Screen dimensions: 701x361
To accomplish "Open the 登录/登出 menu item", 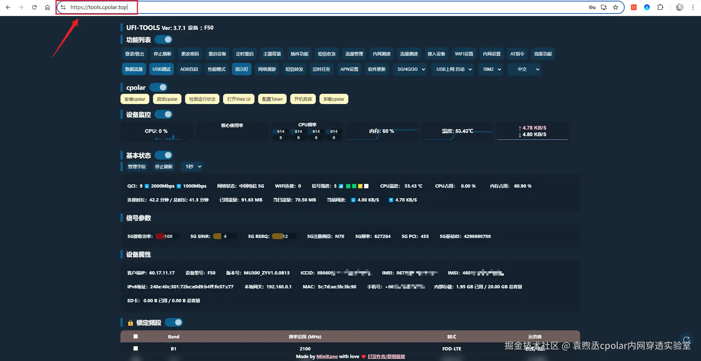I will (x=134, y=54).
